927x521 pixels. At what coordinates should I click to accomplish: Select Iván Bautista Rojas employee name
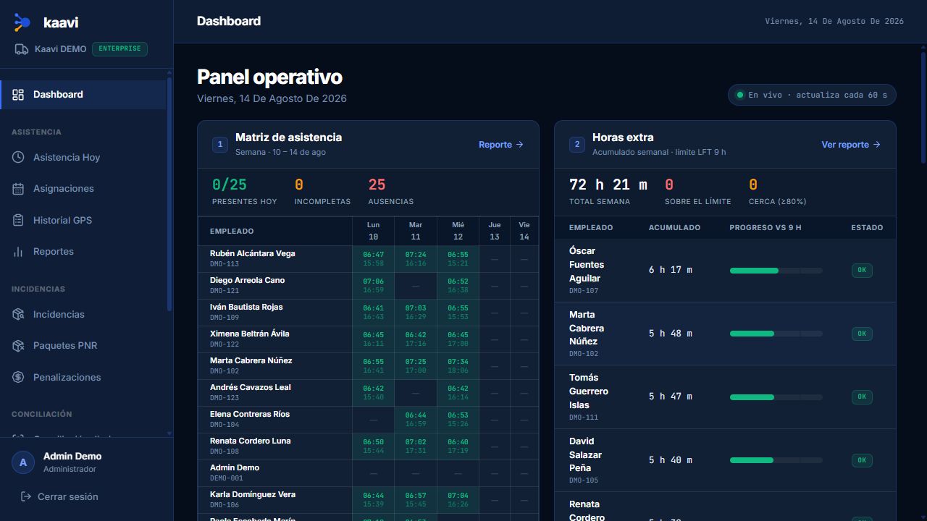(x=246, y=308)
